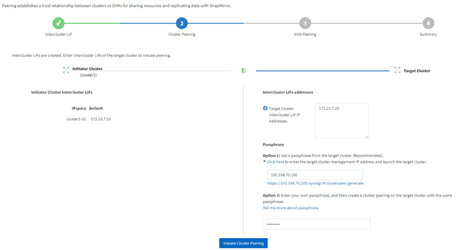
Task: Click into the passphrase password field
Action: 316,224
